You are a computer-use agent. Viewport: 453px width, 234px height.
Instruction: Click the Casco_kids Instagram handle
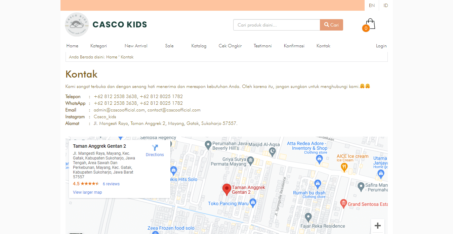[x=105, y=117]
